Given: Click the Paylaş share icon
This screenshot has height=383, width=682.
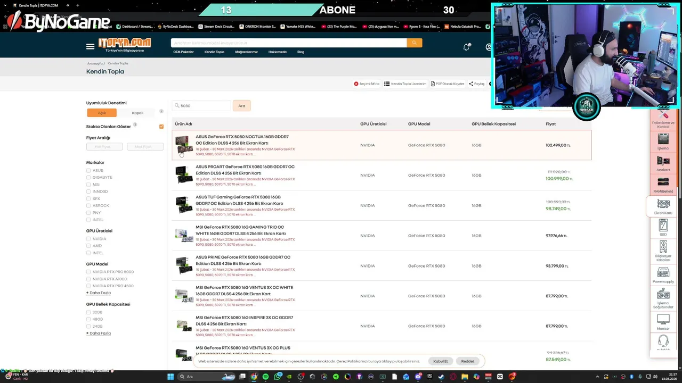Looking at the screenshot, I should click(471, 84).
